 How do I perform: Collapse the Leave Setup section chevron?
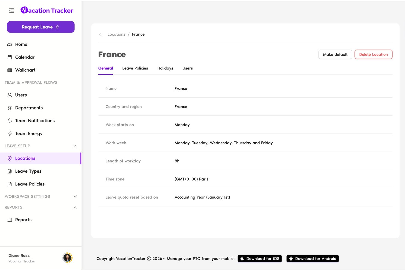pos(75,146)
